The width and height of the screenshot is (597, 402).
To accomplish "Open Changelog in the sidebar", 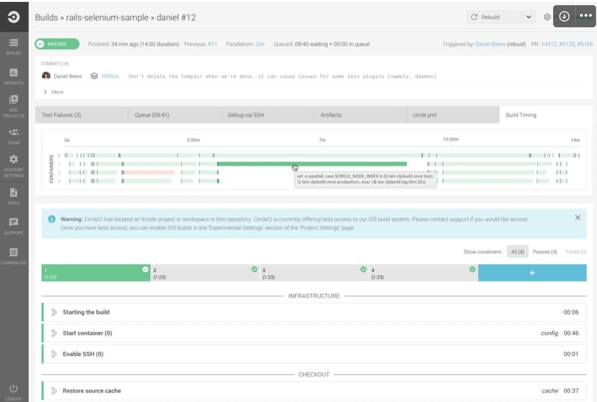I will [14, 256].
